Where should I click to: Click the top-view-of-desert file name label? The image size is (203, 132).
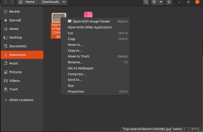point(56,31)
